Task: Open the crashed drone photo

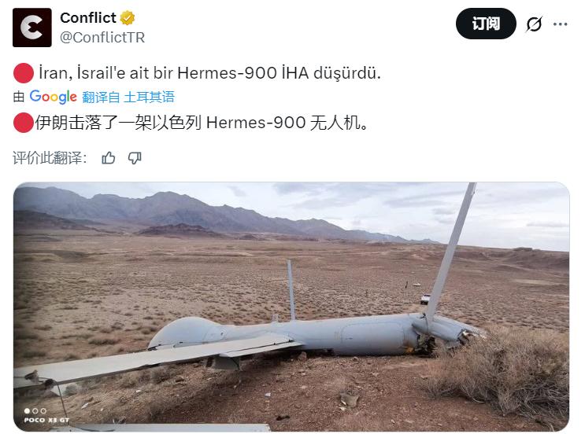Action: tap(291, 307)
